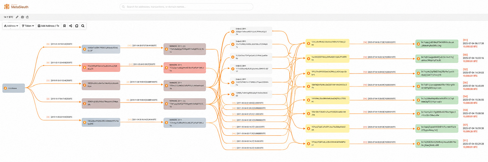Click green node bc1qzny2rr7g3888x82f8vrhgec1
This screenshot has width=488, height=162.
[436, 114]
